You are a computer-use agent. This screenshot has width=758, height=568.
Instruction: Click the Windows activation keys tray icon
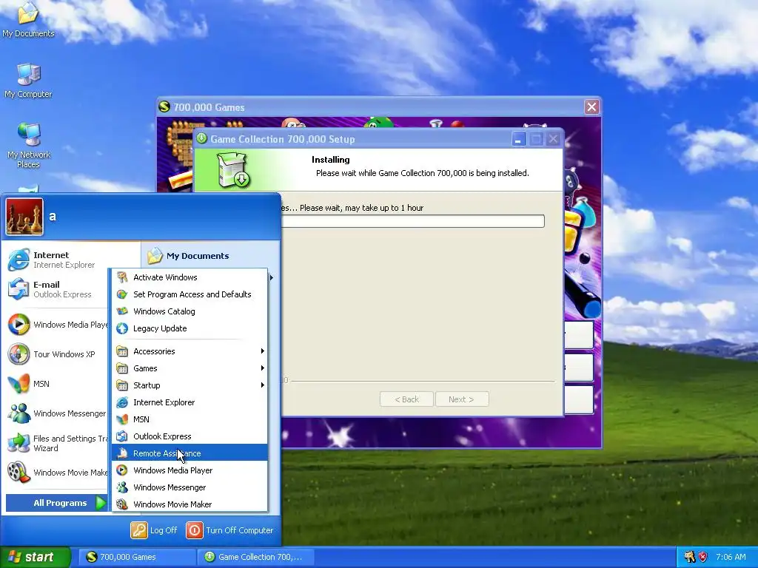(689, 557)
